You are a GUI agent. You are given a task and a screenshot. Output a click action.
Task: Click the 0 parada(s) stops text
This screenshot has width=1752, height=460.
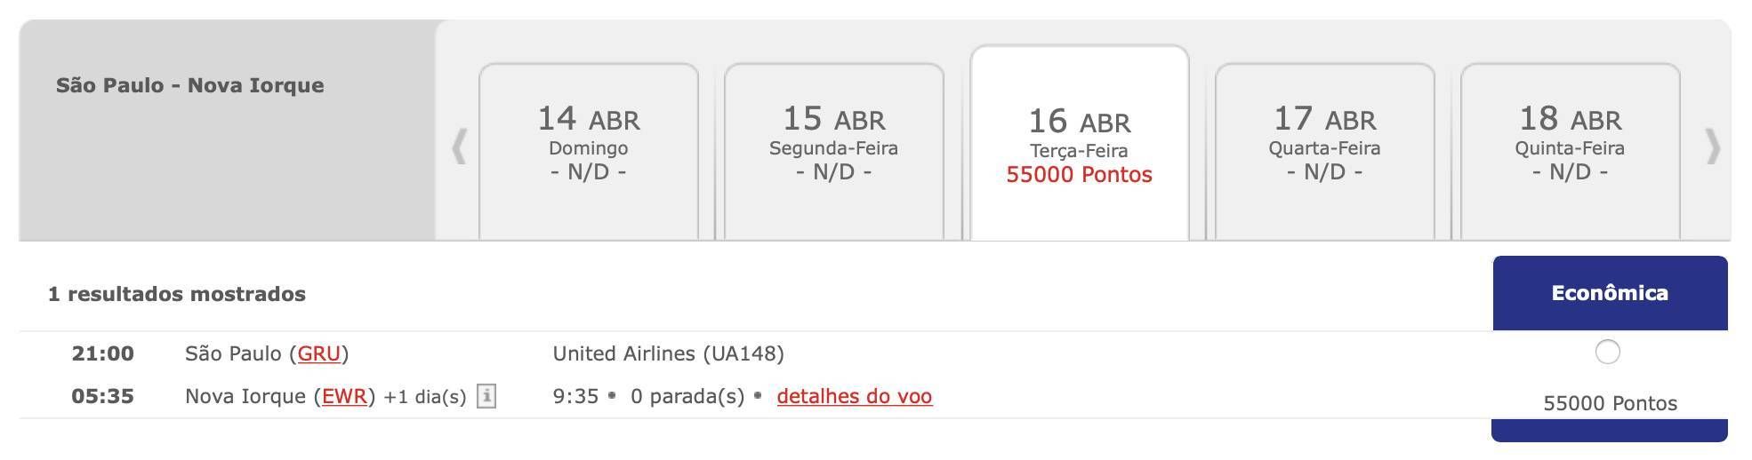click(687, 396)
